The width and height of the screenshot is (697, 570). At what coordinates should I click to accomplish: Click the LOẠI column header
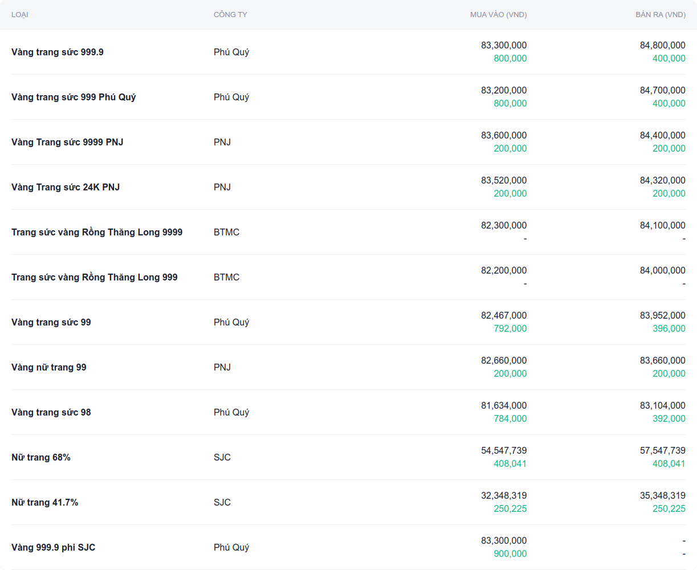(x=20, y=15)
